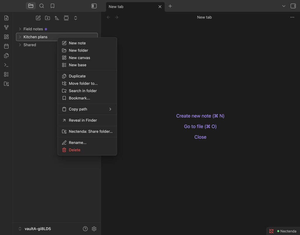Click the new note toolbar icon

click(x=38, y=18)
